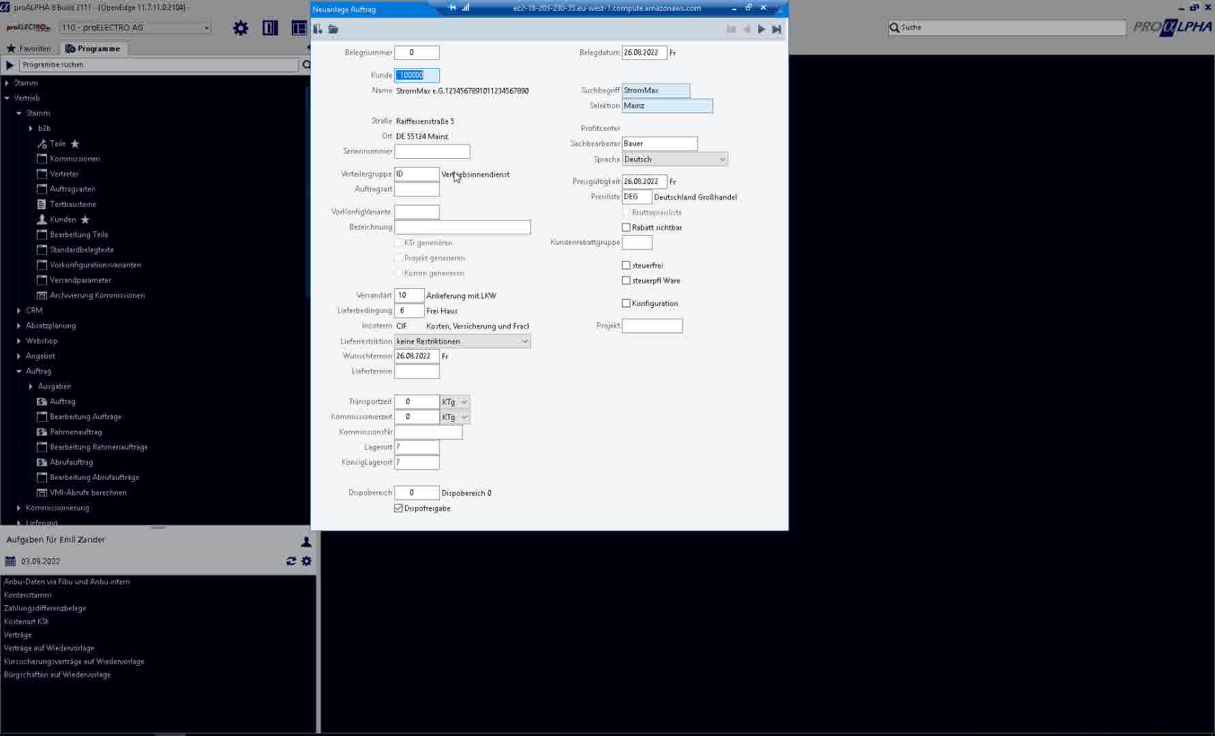
Task: Open task Kontenstamm
Action: [27, 595]
